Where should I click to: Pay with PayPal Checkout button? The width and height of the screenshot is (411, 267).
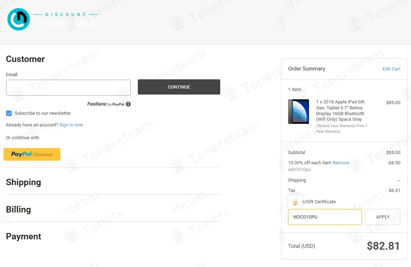[32, 154]
